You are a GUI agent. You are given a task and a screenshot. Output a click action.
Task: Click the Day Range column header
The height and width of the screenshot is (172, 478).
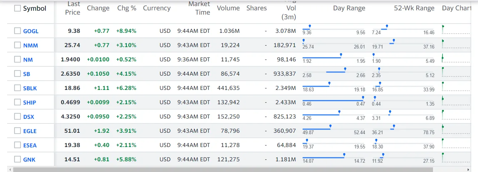pos(349,8)
